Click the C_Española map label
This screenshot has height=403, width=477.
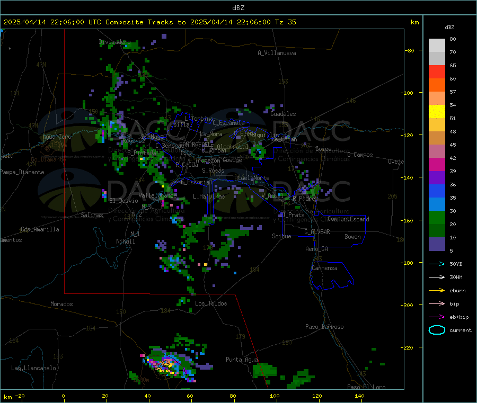point(229,123)
